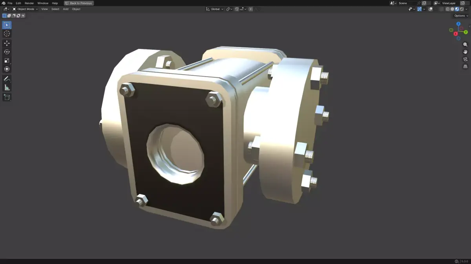Pick the Rotate tool
This screenshot has height=264, width=471.
(7, 52)
